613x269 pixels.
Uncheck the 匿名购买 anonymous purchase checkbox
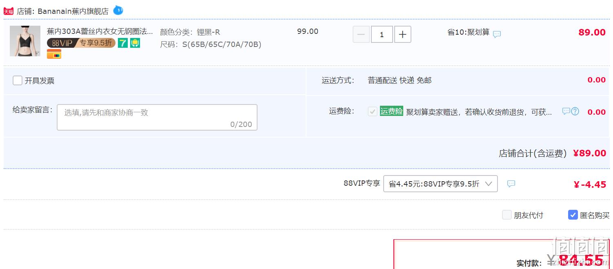573,215
